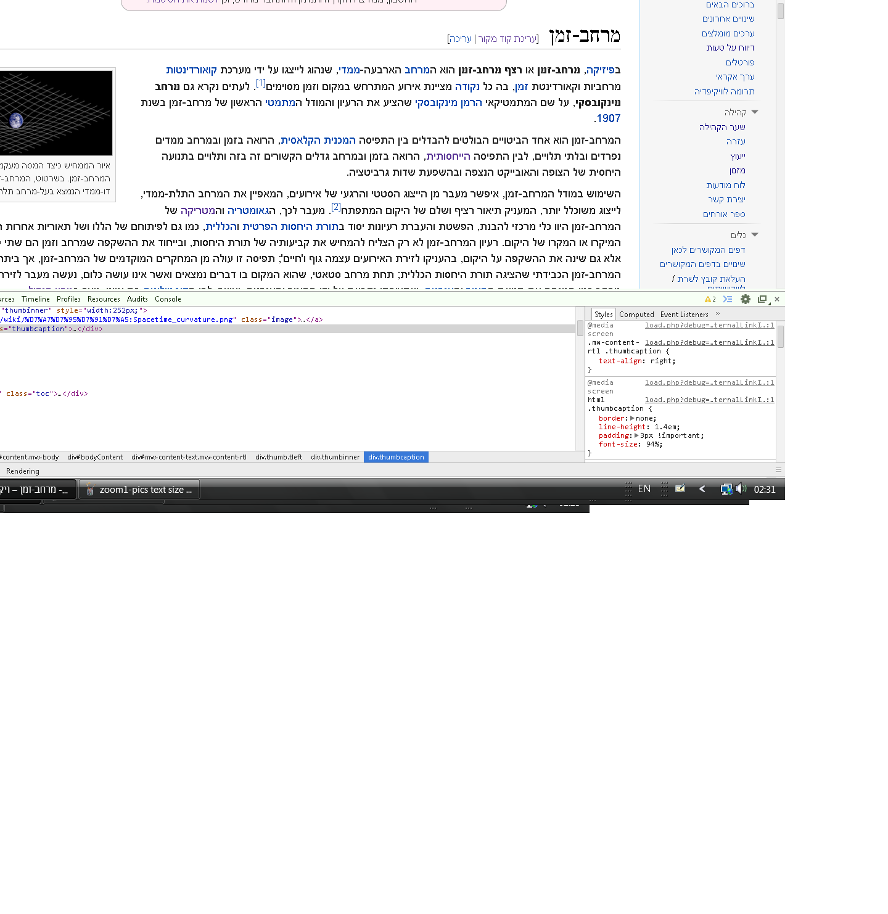Open the DevTools warnings count indicator
Image resolution: width=888 pixels, height=914 pixels.
tap(710, 299)
